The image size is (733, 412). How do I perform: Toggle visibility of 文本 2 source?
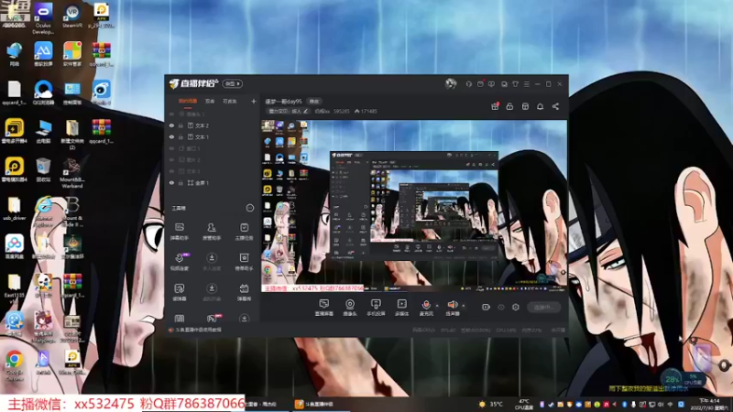(x=171, y=125)
